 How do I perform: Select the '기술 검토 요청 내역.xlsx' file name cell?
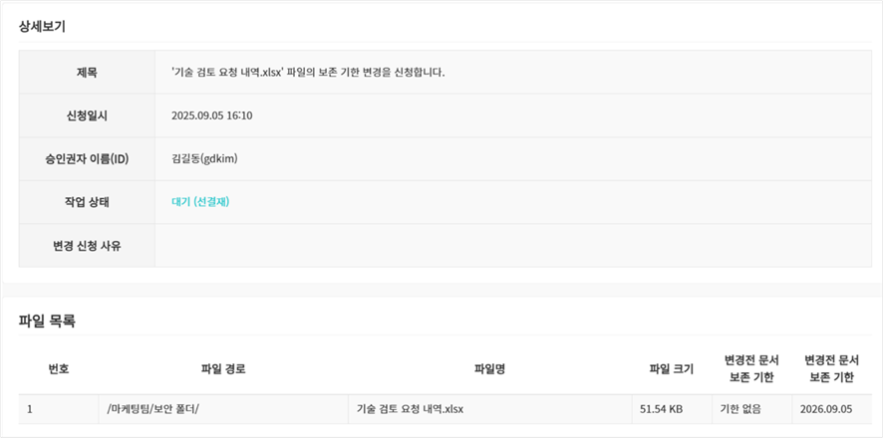coord(412,408)
